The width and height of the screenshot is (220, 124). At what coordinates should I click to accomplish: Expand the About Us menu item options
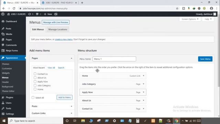point(144,100)
